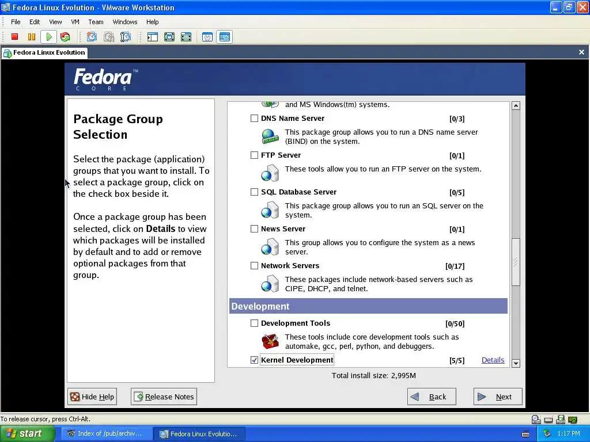Open the Team menu

[96, 22]
